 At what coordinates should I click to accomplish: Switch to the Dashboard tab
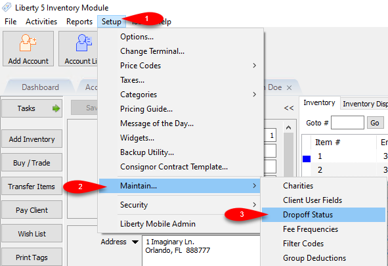coord(40,87)
